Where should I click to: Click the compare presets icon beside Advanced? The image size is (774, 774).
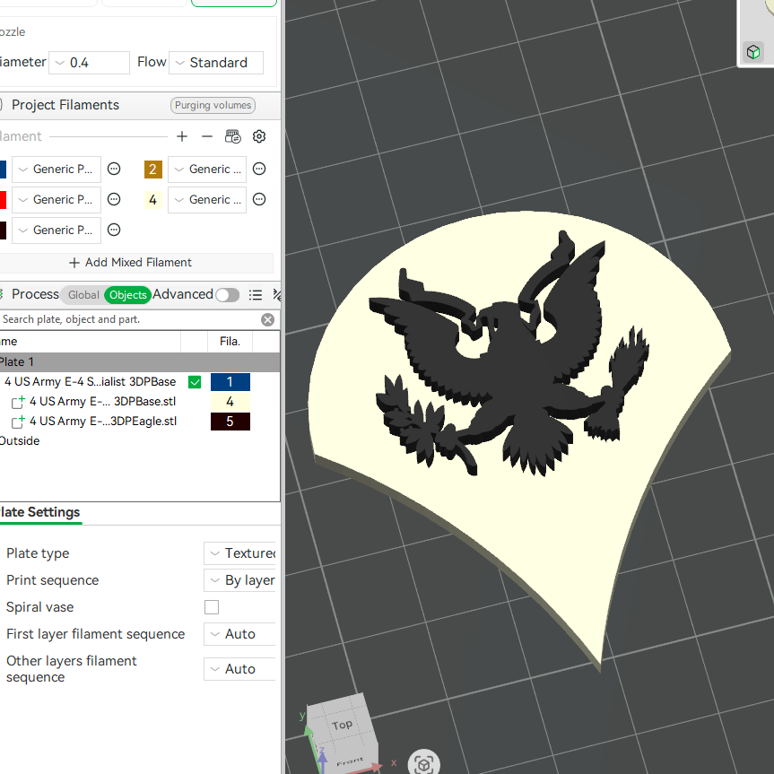pos(276,295)
